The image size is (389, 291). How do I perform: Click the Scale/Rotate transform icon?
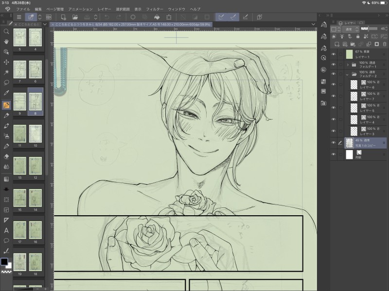[169, 17]
